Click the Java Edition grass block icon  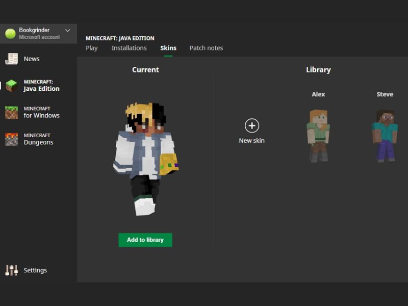(x=11, y=86)
